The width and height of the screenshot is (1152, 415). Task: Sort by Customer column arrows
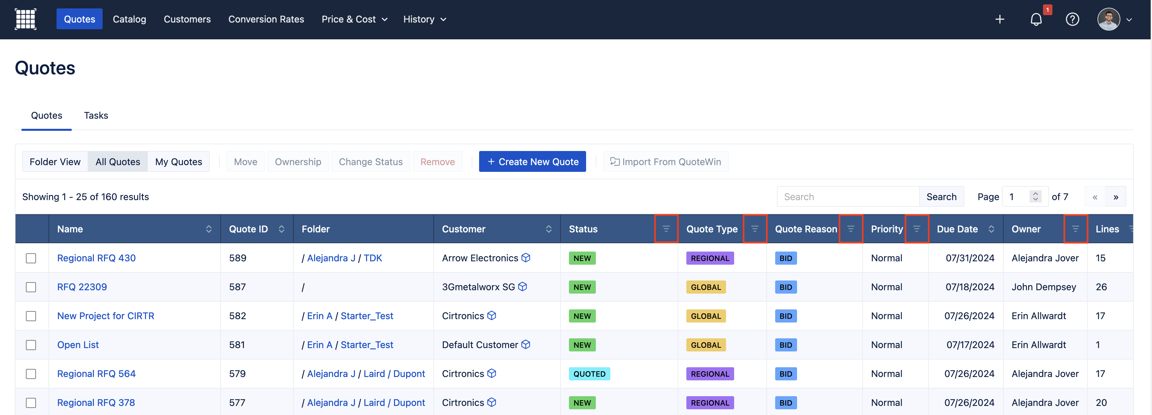tap(549, 229)
